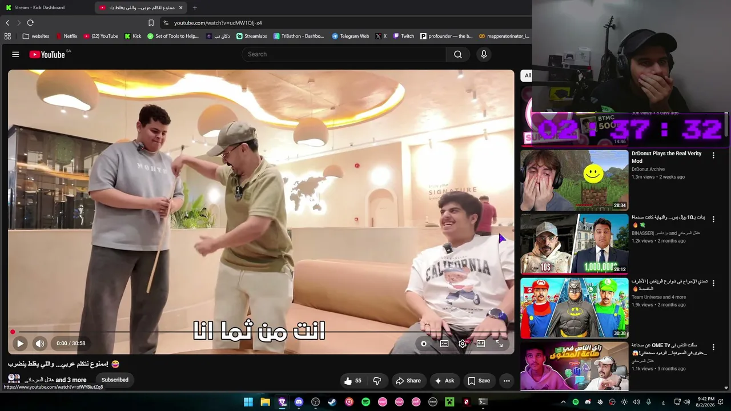Open options menu for the DrDonut video
The width and height of the screenshot is (731, 411).
click(x=713, y=155)
